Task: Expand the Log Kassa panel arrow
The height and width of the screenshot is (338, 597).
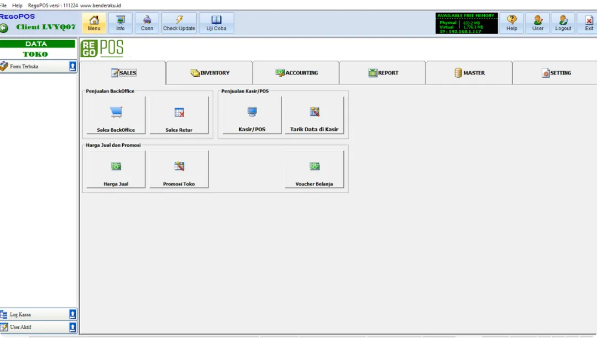Action: tap(72, 314)
